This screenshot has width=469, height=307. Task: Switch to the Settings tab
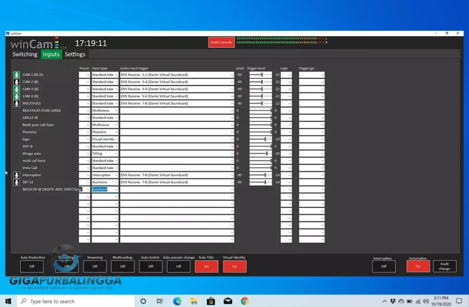coord(75,54)
